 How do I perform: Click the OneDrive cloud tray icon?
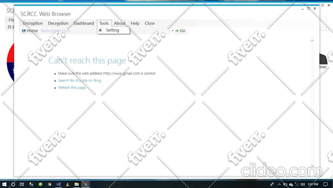(291, 185)
